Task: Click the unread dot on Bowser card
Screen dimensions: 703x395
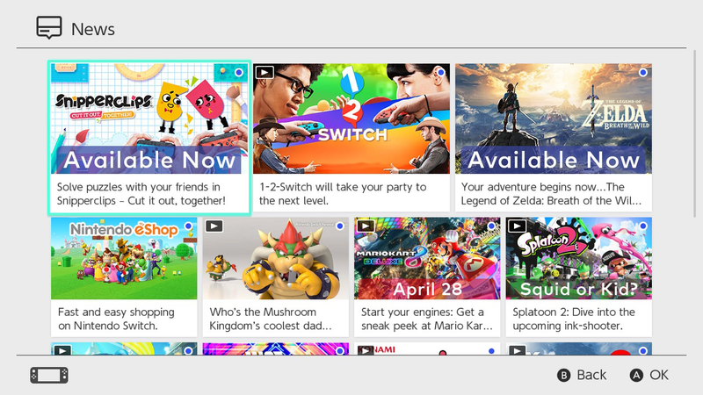Action: tap(340, 226)
